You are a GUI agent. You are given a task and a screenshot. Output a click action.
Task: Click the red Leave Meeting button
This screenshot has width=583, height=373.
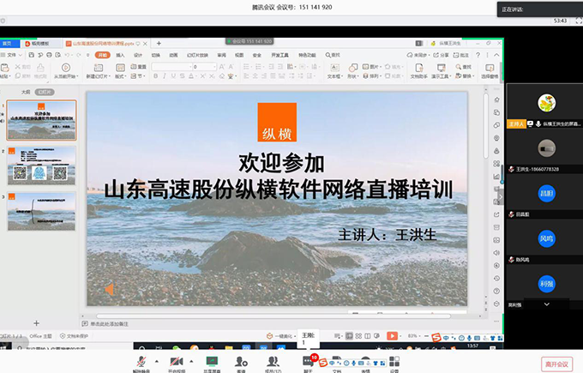coord(556,364)
